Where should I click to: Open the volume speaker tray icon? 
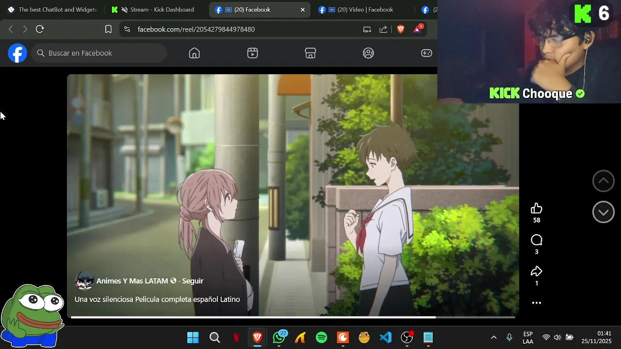557,337
